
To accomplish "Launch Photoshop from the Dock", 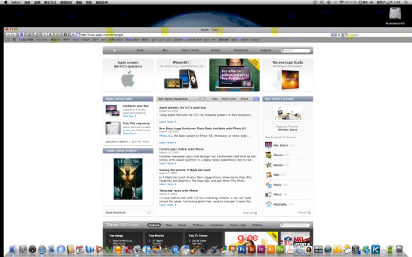I will [x=242, y=249].
